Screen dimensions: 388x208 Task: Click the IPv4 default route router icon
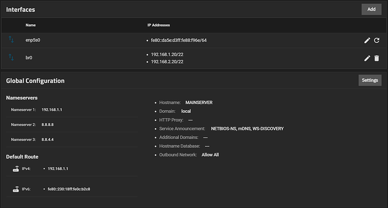point(16,169)
